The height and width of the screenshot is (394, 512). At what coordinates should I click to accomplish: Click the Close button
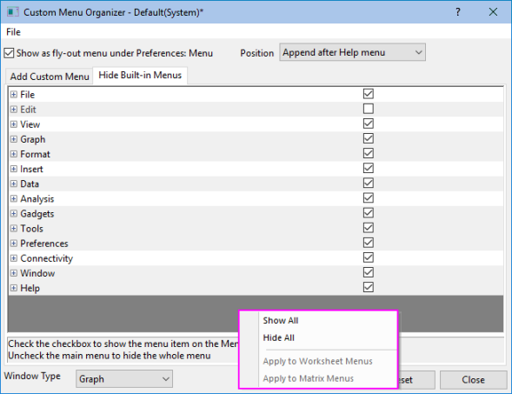(x=473, y=379)
